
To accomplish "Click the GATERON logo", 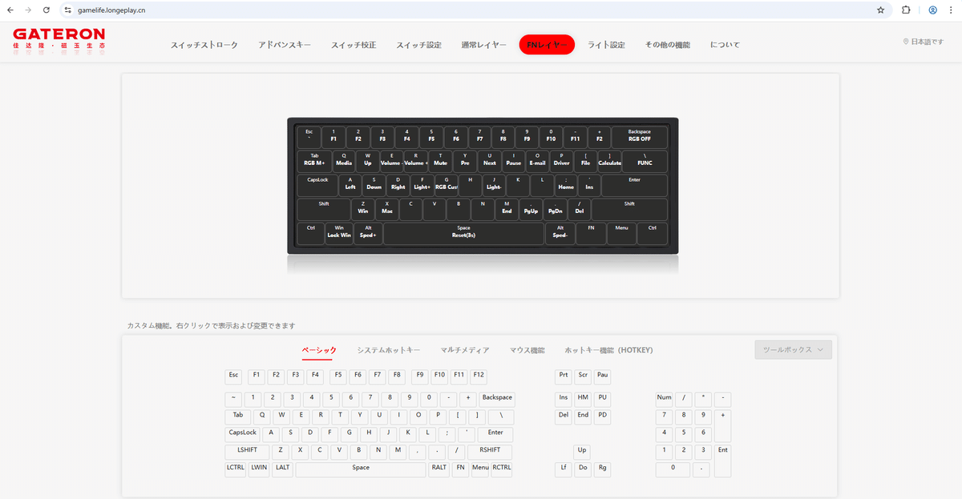I will pos(58,36).
